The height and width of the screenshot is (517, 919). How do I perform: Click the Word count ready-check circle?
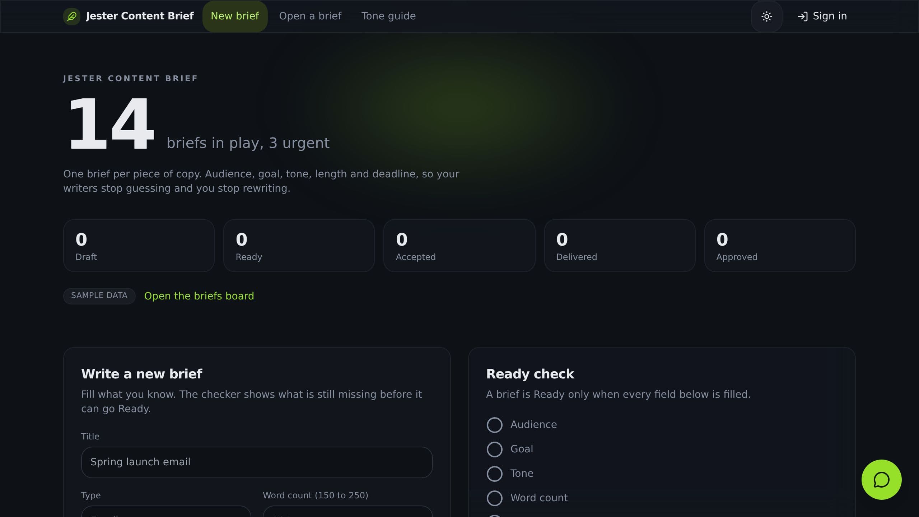tap(494, 498)
